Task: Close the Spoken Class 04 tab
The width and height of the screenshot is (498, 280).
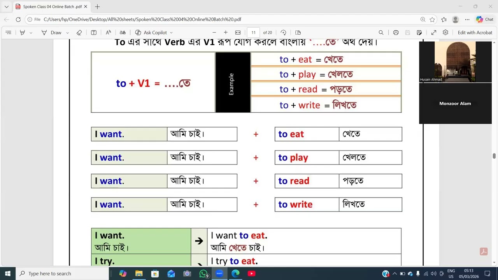Action: tap(86, 7)
